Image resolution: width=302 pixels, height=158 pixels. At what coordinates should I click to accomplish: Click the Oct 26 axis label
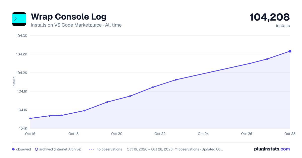click(247, 134)
